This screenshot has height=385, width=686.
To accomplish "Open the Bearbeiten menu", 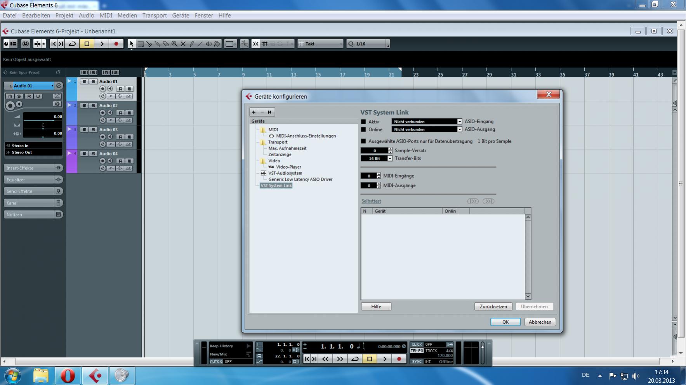I will click(x=36, y=16).
